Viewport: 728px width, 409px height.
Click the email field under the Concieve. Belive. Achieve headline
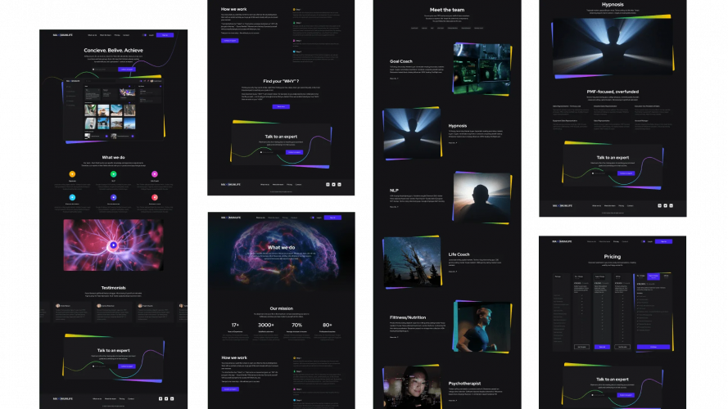[x=105, y=70]
